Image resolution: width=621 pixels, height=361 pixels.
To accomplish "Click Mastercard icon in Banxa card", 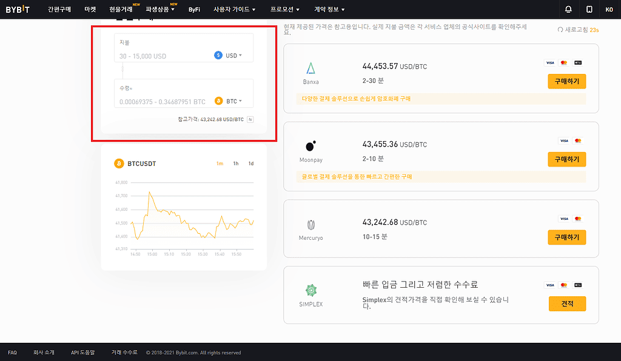I will coord(564,62).
